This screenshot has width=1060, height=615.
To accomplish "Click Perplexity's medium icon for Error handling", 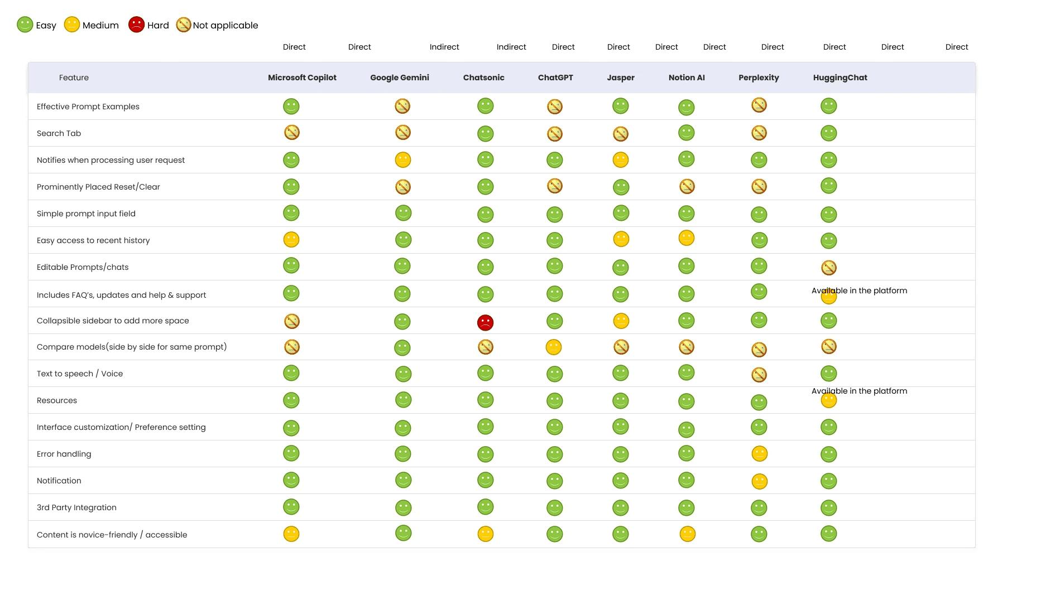I will [x=760, y=454].
